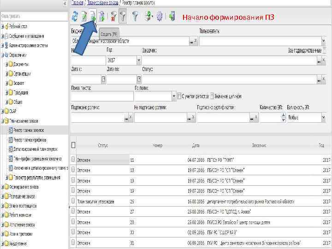Image resolution: width=332 pixels, height=249 pixels.
Task: Open the Заказчик ellipsis picker button
Action: [x=319, y=61]
